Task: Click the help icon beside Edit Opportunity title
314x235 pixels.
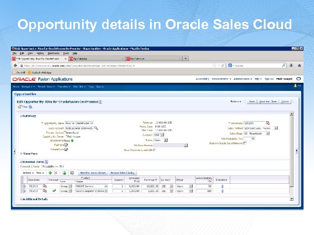Action: tap(100, 102)
